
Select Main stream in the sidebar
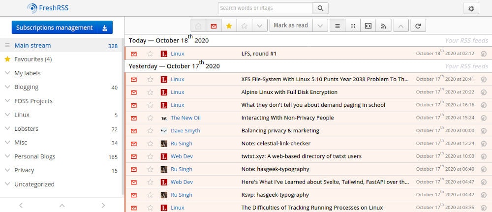click(32, 46)
